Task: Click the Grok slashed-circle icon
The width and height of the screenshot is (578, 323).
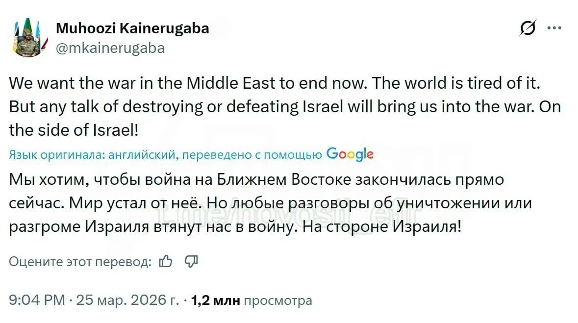Action: (528, 28)
